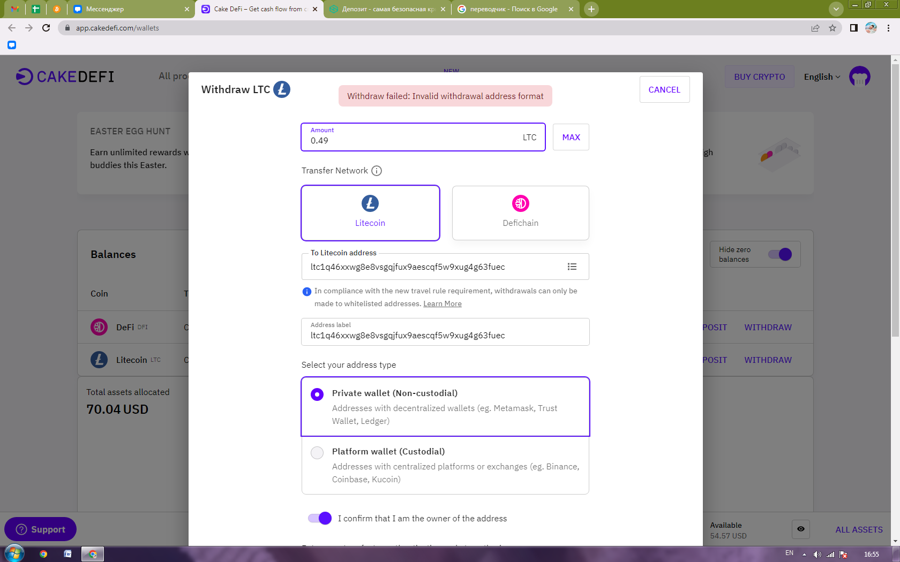Click the Litecoin logo beside Withdraw LTC
The height and width of the screenshot is (562, 900).
[282, 89]
